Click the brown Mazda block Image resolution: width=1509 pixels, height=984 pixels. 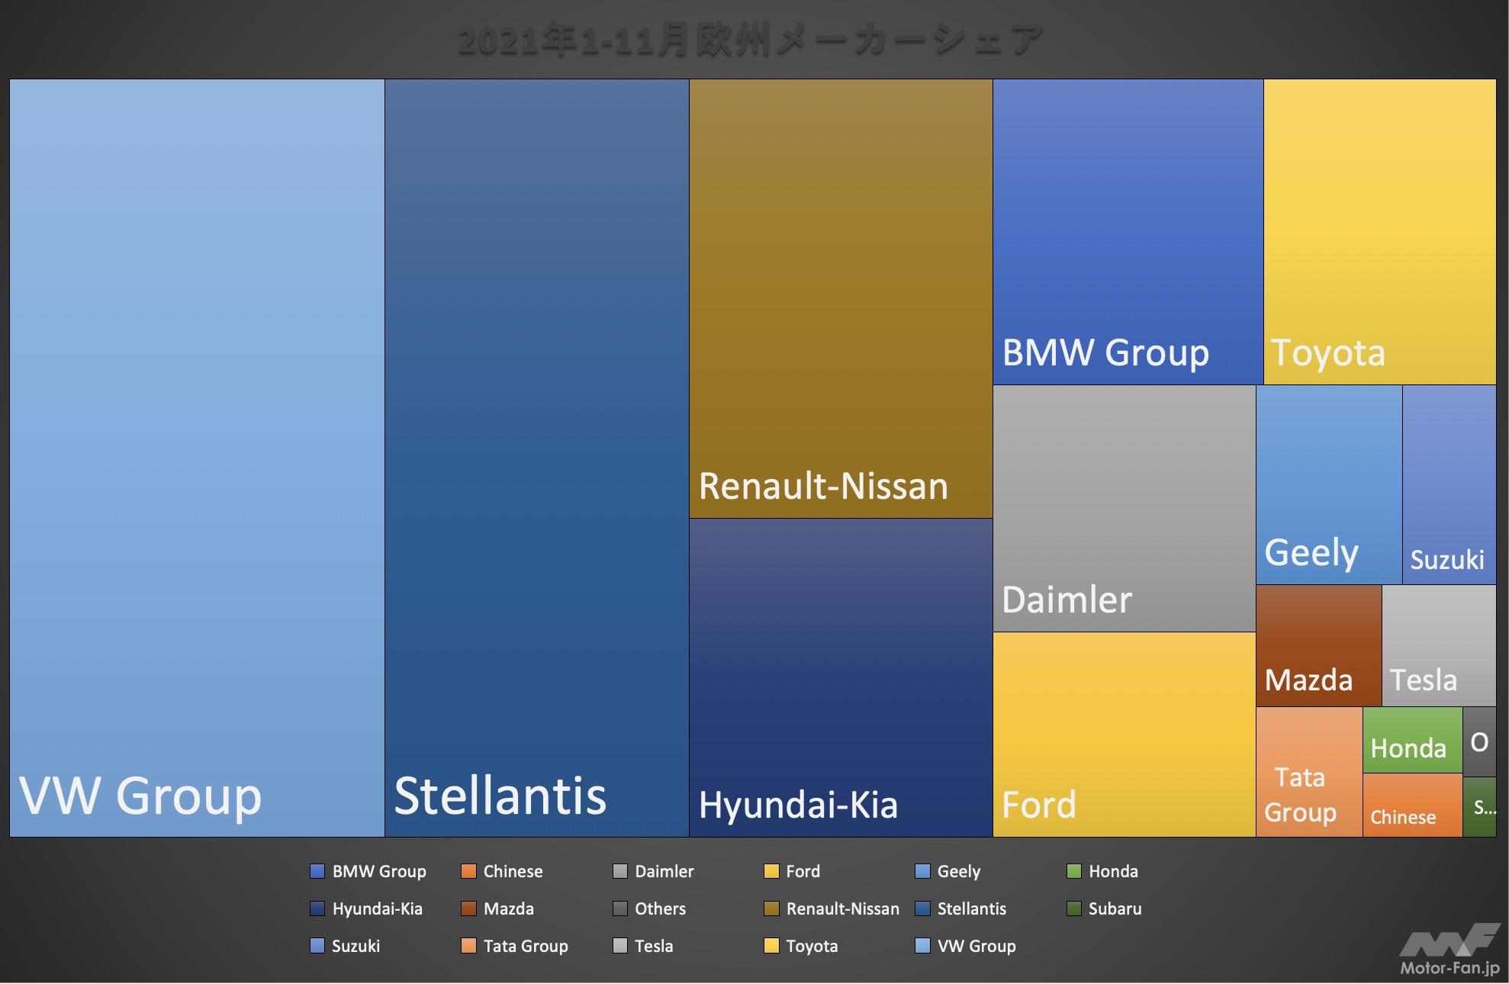[1318, 645]
